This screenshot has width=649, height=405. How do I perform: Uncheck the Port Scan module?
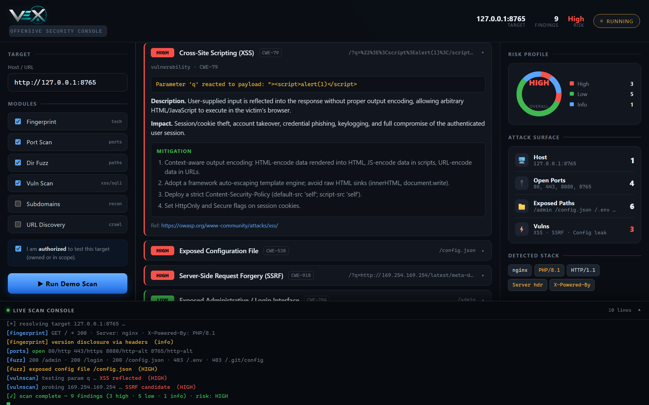18,142
